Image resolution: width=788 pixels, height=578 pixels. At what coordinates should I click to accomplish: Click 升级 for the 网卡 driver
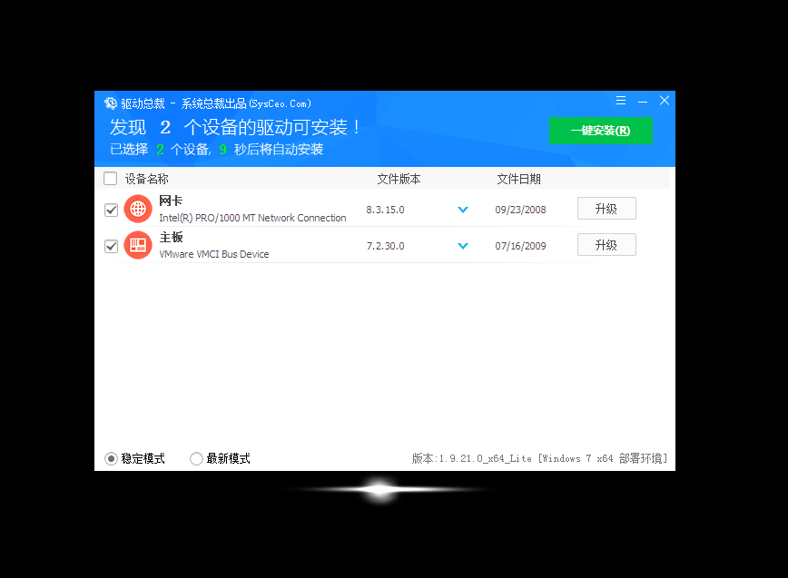pos(606,208)
